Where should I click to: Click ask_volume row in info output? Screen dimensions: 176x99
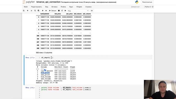46,79
